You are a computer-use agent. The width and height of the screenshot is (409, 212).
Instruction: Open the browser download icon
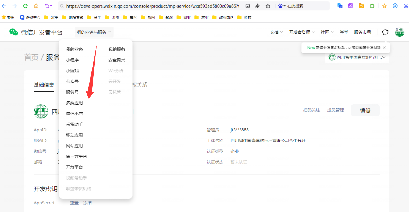coord(395,6)
